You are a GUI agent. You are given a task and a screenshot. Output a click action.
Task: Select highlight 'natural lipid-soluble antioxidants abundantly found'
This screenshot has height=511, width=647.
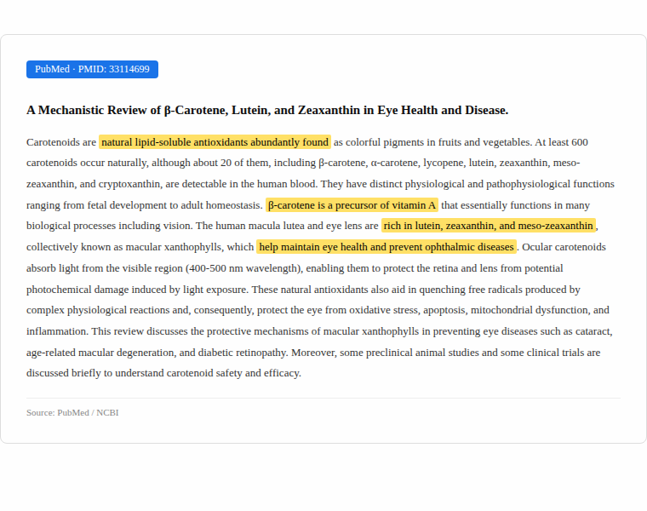coord(215,142)
